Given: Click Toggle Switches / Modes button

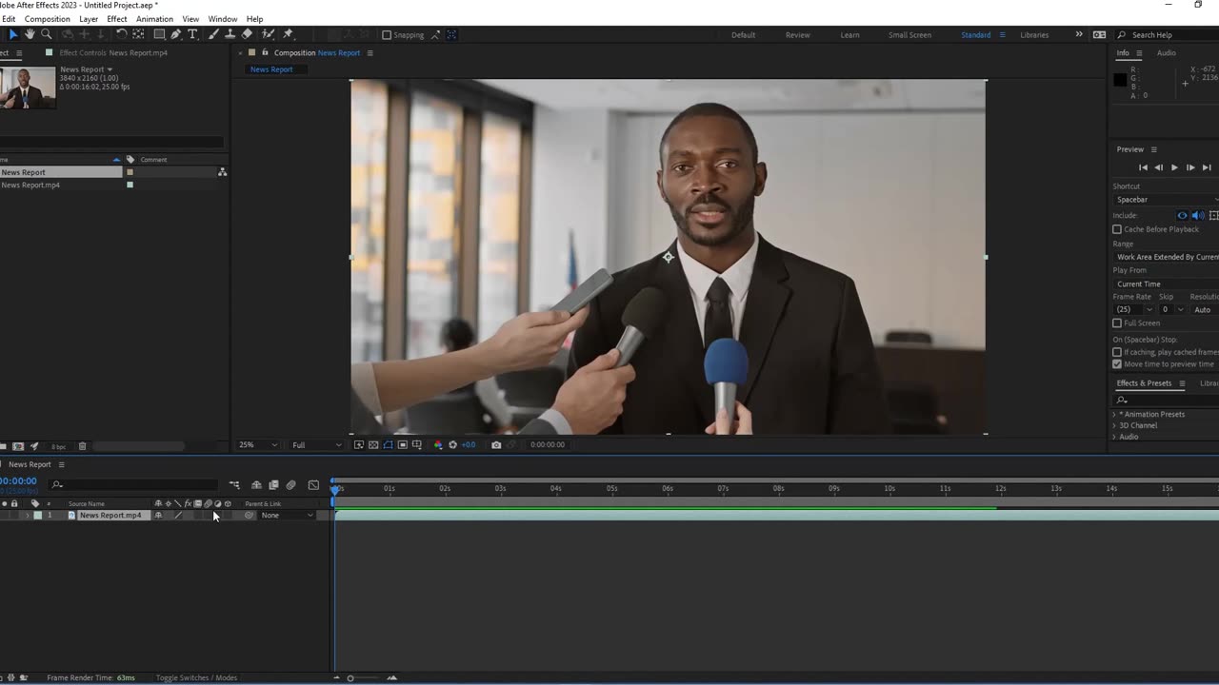Looking at the screenshot, I should (196, 677).
